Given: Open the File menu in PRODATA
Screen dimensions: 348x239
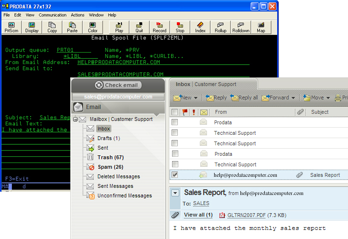Looking at the screenshot, I should pos(6,15).
